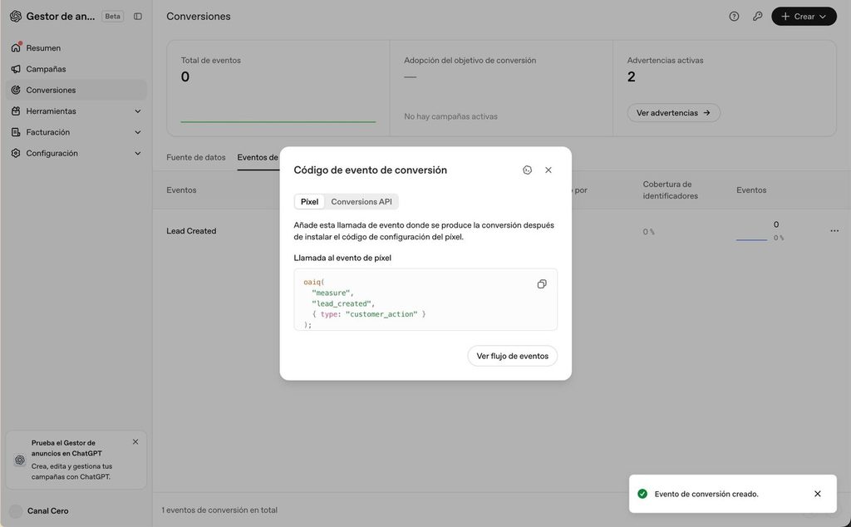The image size is (851, 527).
Task: Click Cobertura de identificadores column header
Action: tap(671, 190)
